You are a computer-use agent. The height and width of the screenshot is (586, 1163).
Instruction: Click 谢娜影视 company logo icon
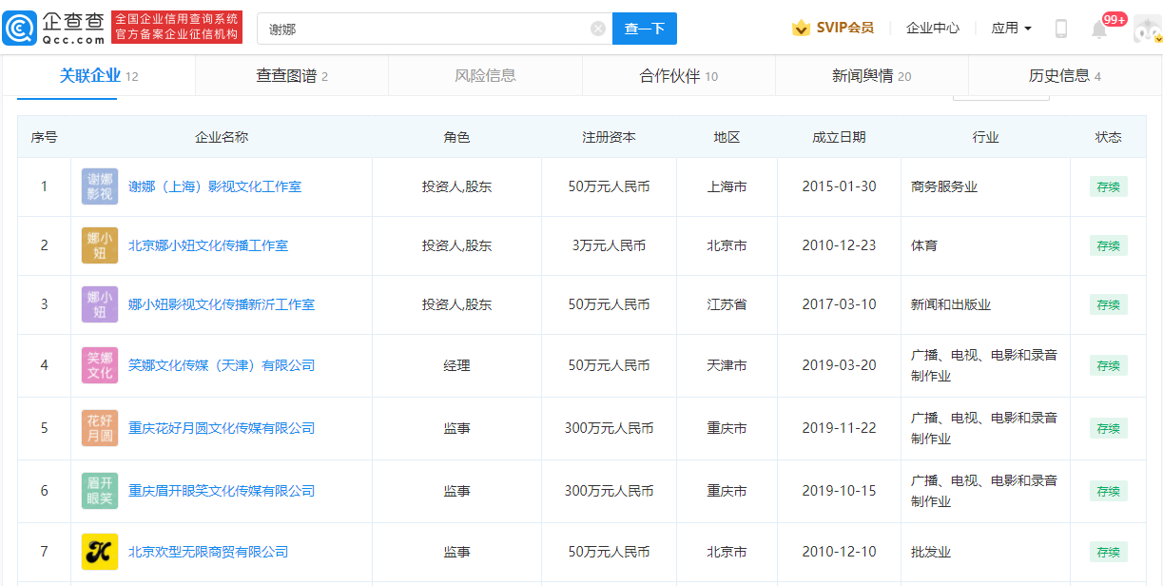coord(100,186)
